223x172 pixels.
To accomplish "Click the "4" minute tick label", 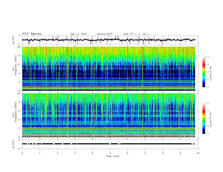I will 92,153.
